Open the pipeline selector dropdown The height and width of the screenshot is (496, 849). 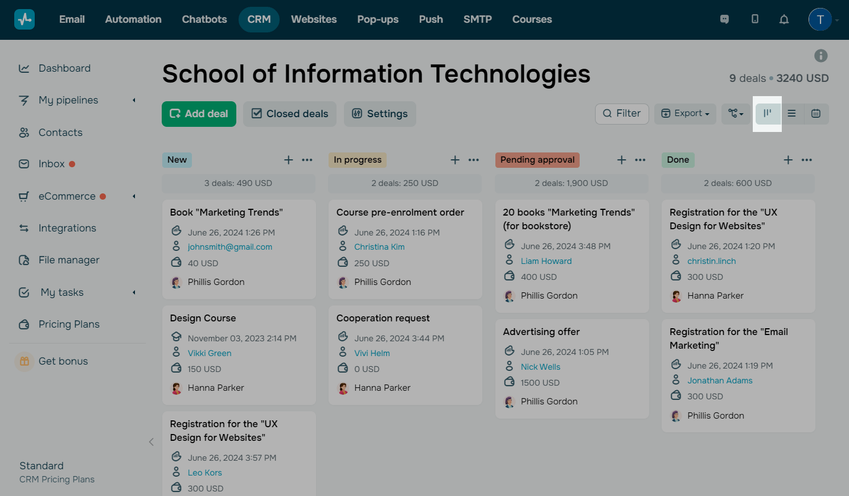click(x=736, y=114)
